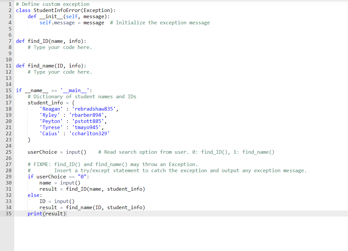Screen dimensions: 348x251
Task: Click 'result = find_ID(name, student_info)' line
Action: point(92,189)
